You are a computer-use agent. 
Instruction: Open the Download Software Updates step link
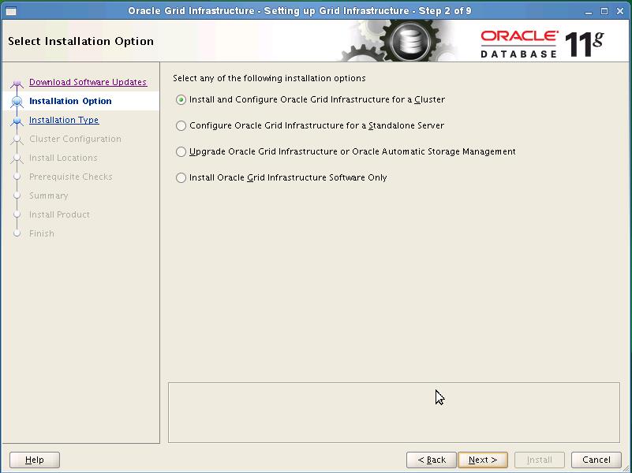(88, 82)
